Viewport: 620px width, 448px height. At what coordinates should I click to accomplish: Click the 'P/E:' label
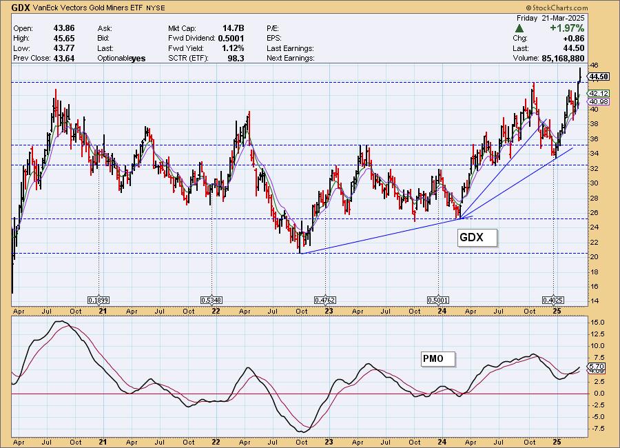click(273, 28)
